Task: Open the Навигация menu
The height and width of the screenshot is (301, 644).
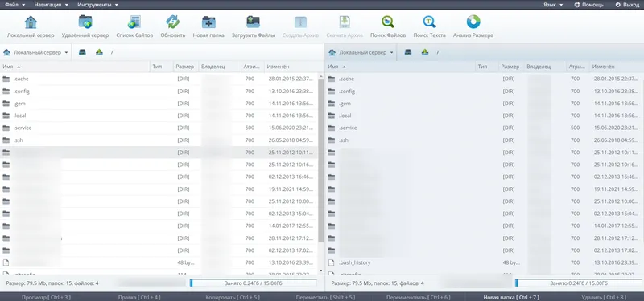Action: (x=51, y=5)
